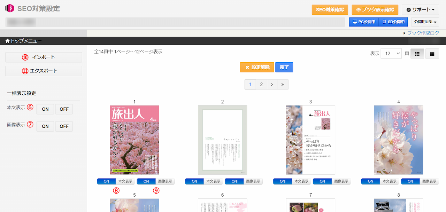446x212 pixels.
Task: Expand the サポート menu
Action: point(420,9)
